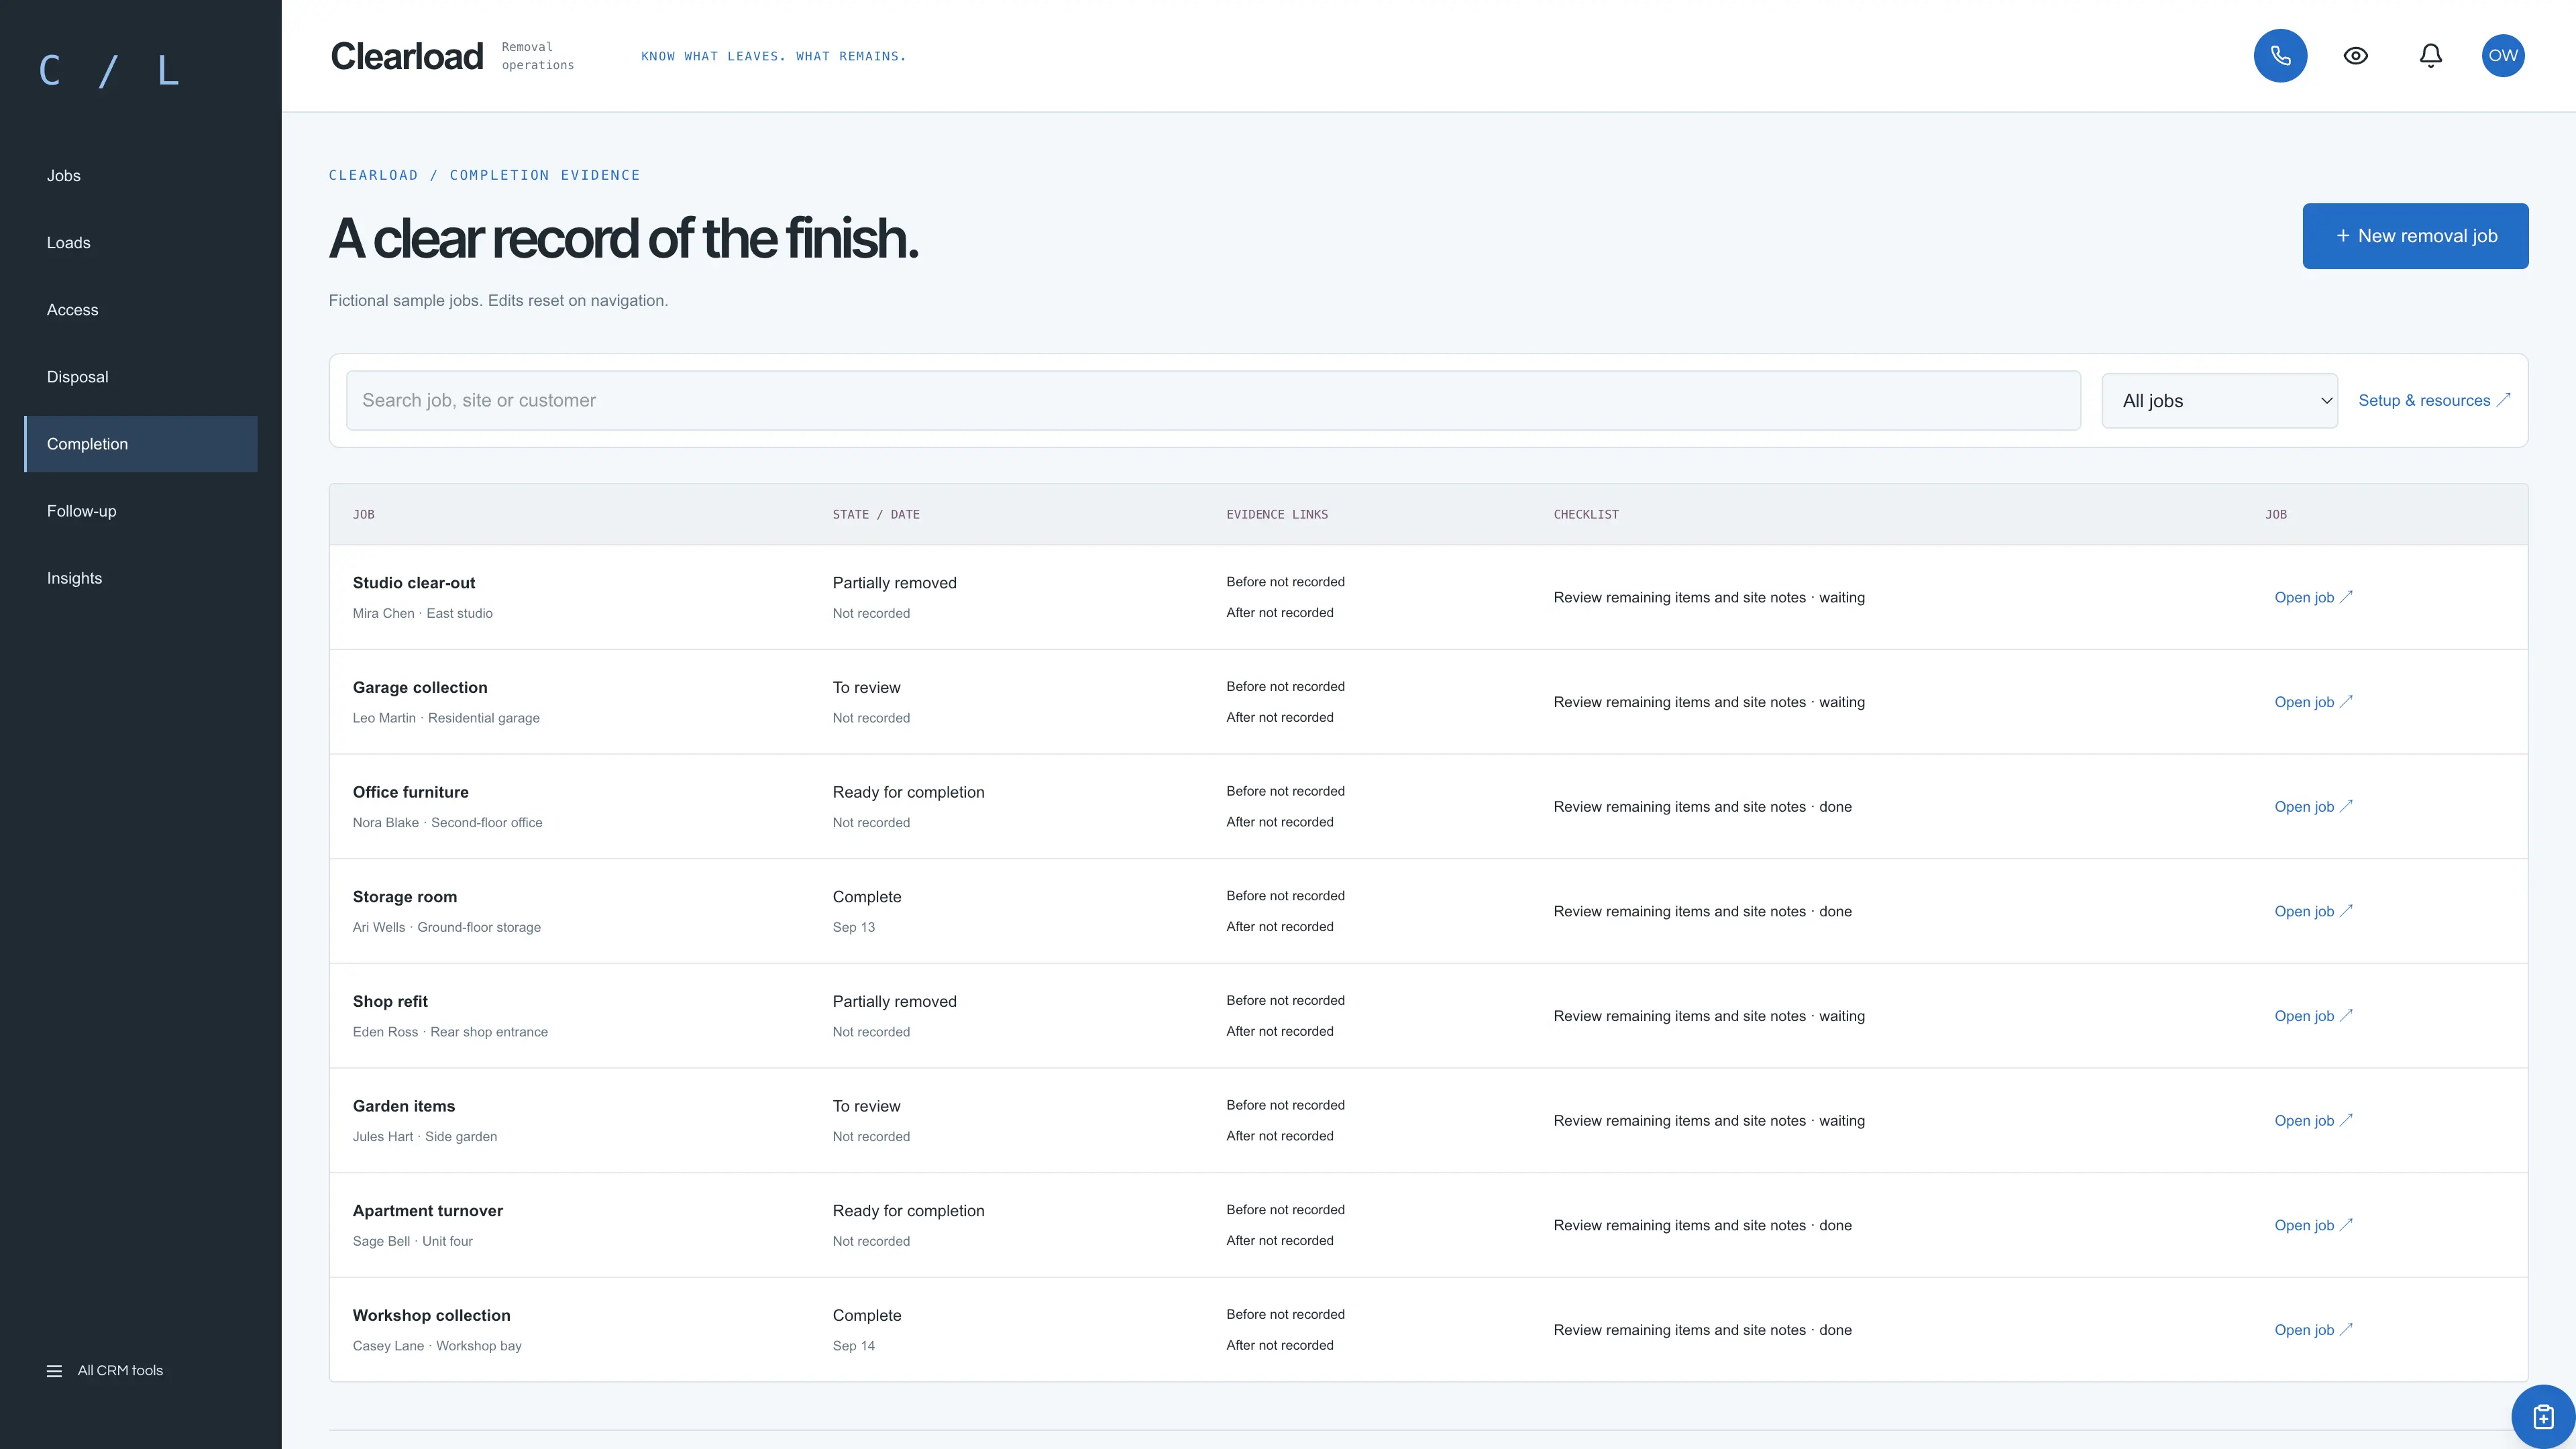This screenshot has height=1449, width=2576.
Task: Click the hamburger icon beside All CRM tools
Action: pyautogui.click(x=54, y=1371)
